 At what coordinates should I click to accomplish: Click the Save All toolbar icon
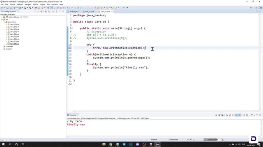[x=11, y=8]
